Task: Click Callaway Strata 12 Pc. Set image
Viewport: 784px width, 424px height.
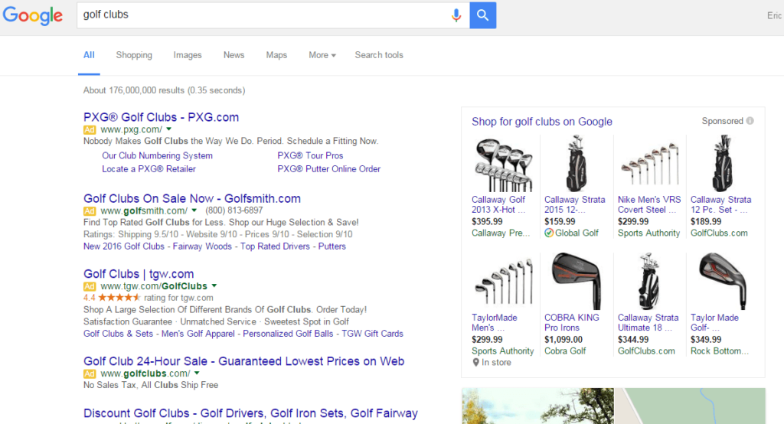Action: 723,165
